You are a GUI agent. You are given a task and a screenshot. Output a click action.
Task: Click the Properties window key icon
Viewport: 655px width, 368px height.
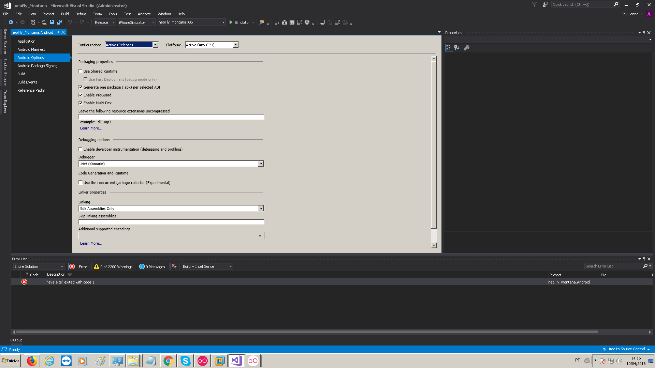click(467, 48)
